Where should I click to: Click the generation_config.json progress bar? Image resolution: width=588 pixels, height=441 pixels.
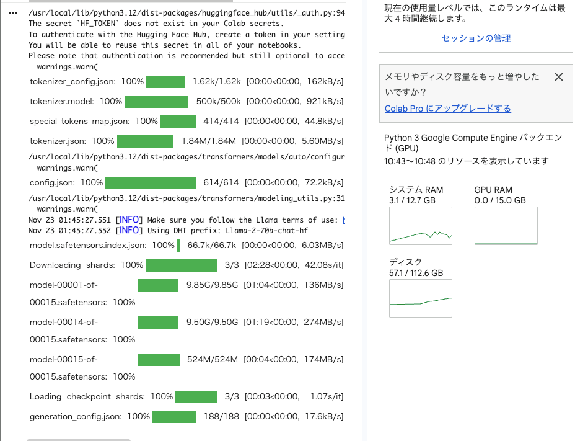(x=174, y=417)
